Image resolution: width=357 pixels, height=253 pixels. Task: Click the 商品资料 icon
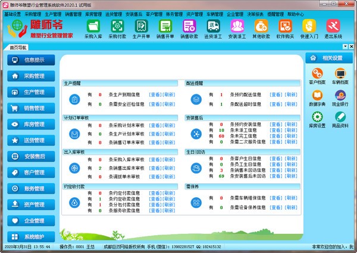click(x=340, y=121)
